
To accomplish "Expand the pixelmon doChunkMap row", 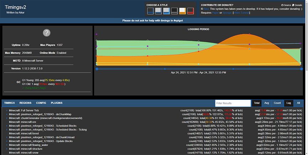I will point(7,114).
